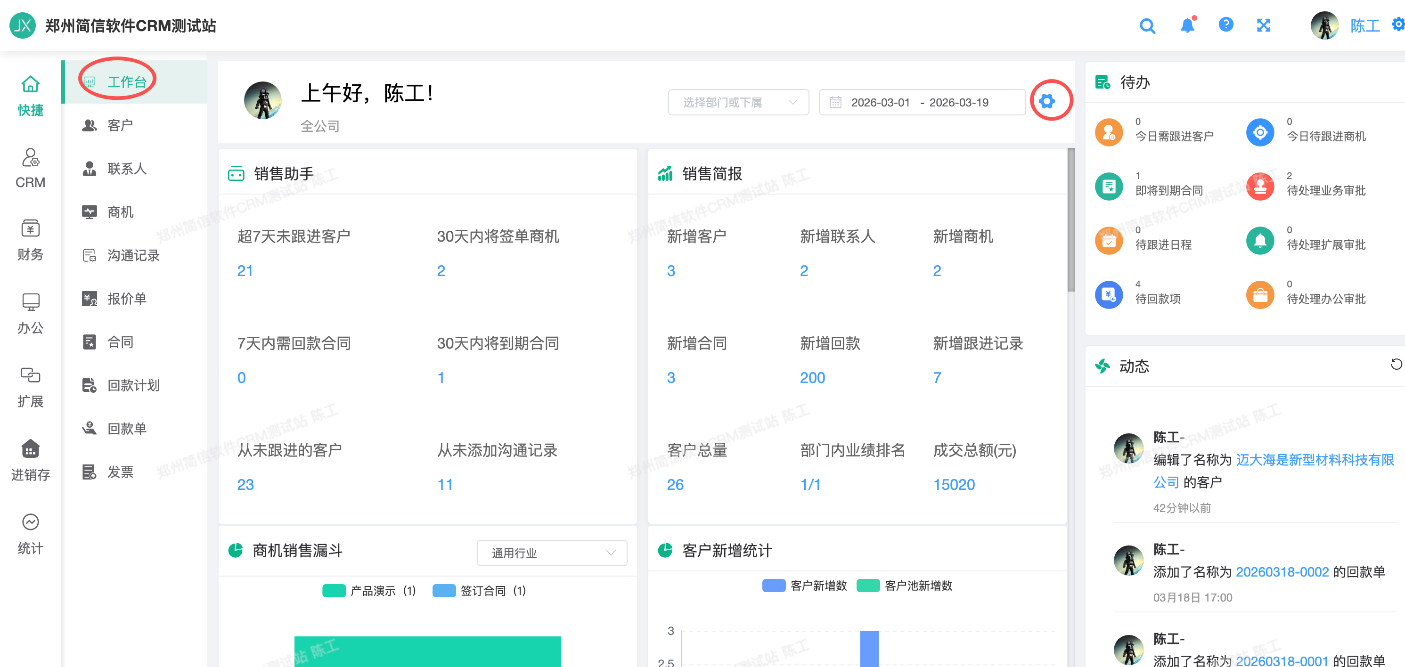This screenshot has height=667, width=1405.
Task: Open 联系人 menu item
Action: point(135,169)
